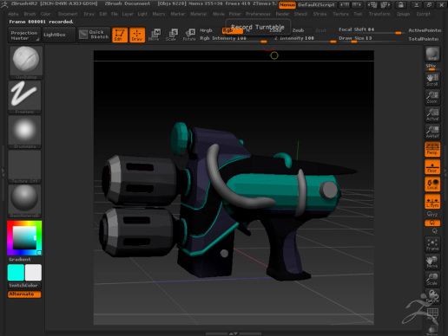Toggle L.Sym local symmetry

pyautogui.click(x=432, y=201)
